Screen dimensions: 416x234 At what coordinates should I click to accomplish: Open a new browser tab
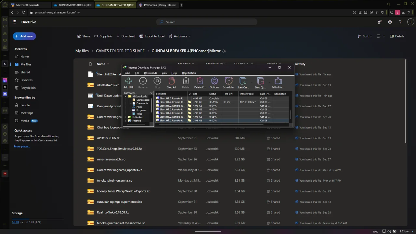[181, 5]
